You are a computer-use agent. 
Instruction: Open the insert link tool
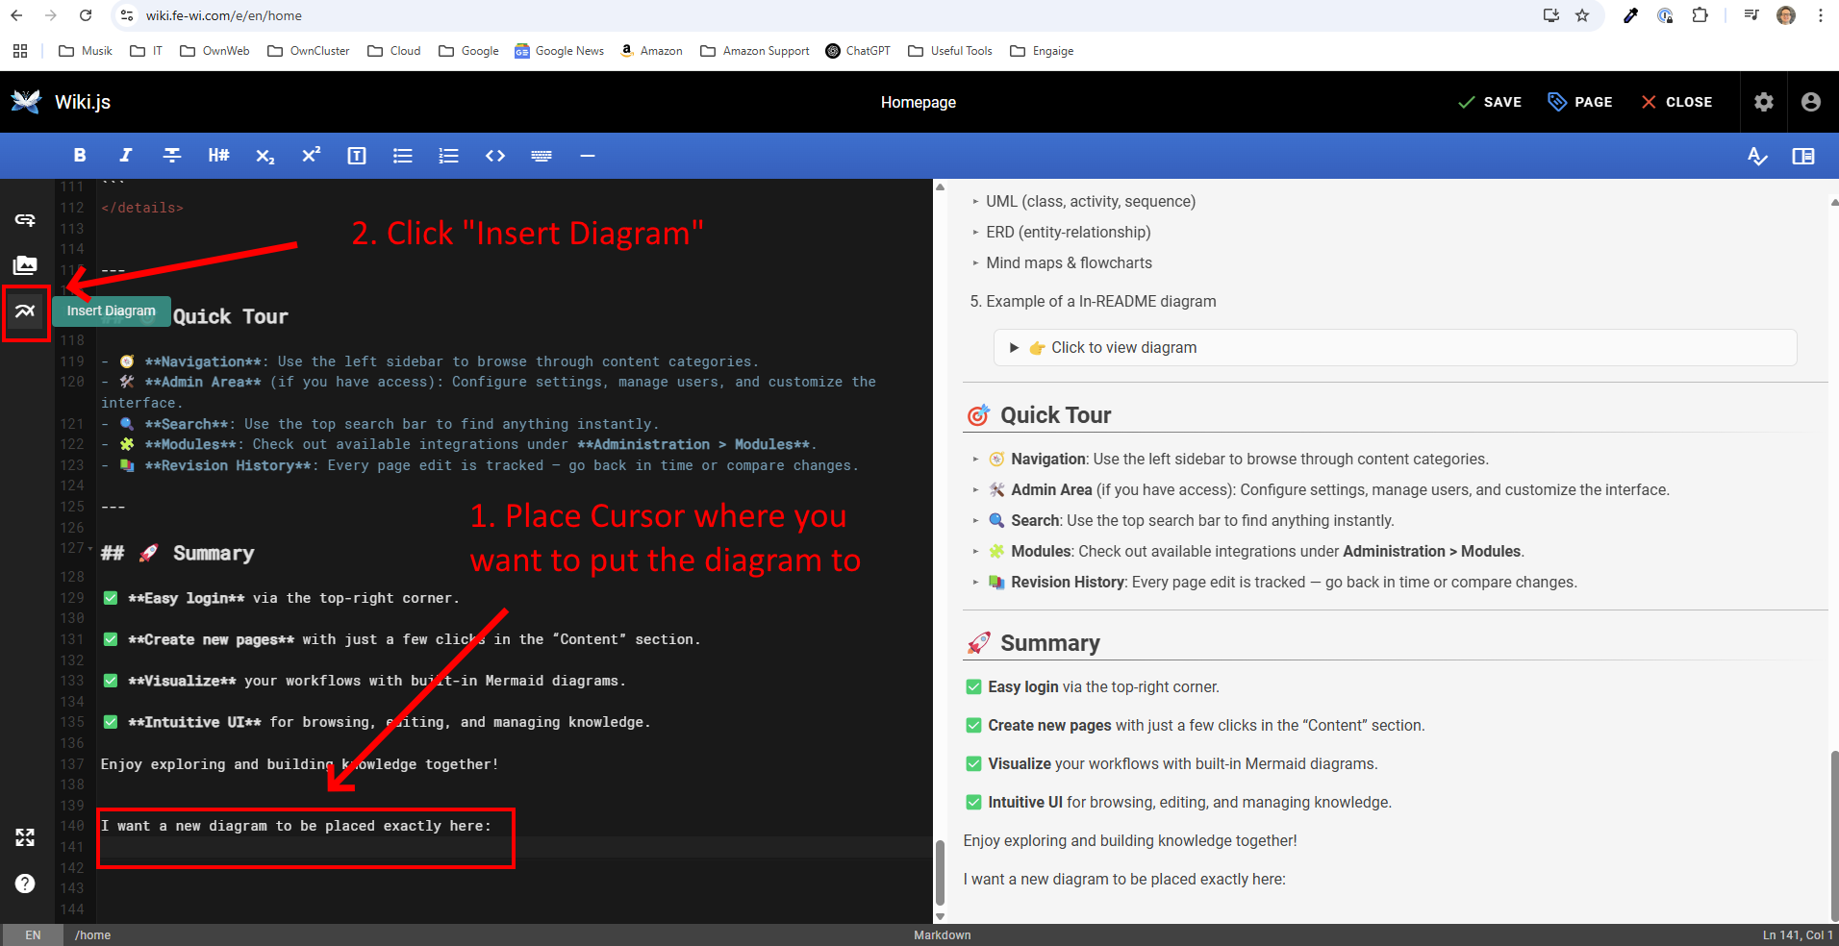[25, 219]
